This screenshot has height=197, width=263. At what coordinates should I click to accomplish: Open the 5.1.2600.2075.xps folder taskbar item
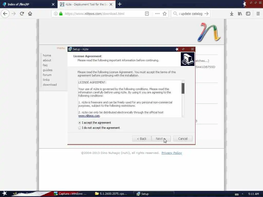click(111, 194)
